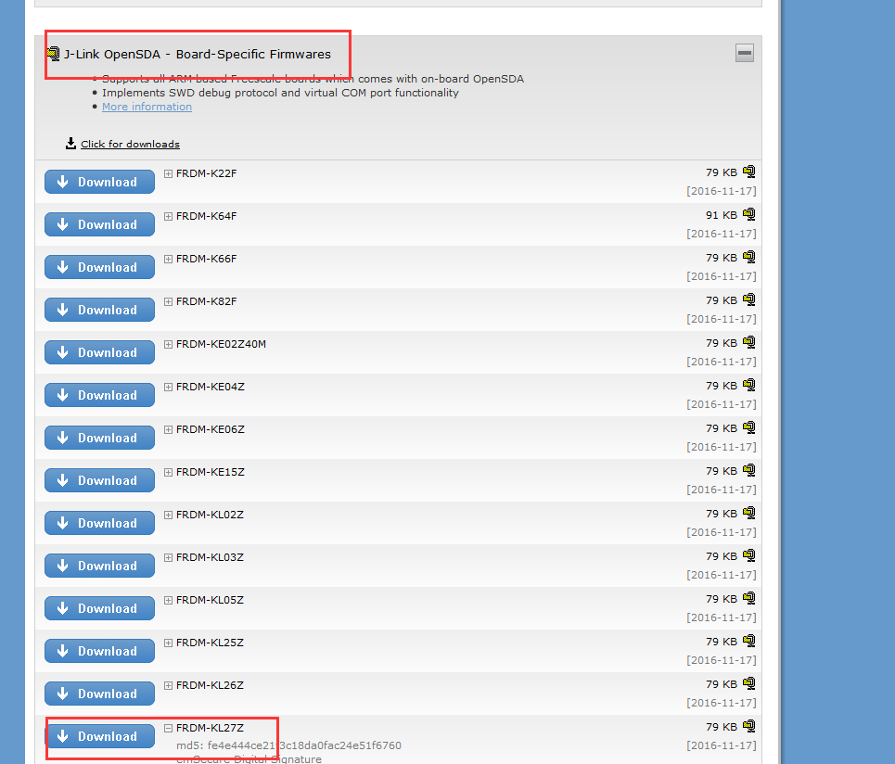This screenshot has width=895, height=764.
Task: Click the signature icon in the FRDM-KL02Z row
Action: tap(748, 513)
